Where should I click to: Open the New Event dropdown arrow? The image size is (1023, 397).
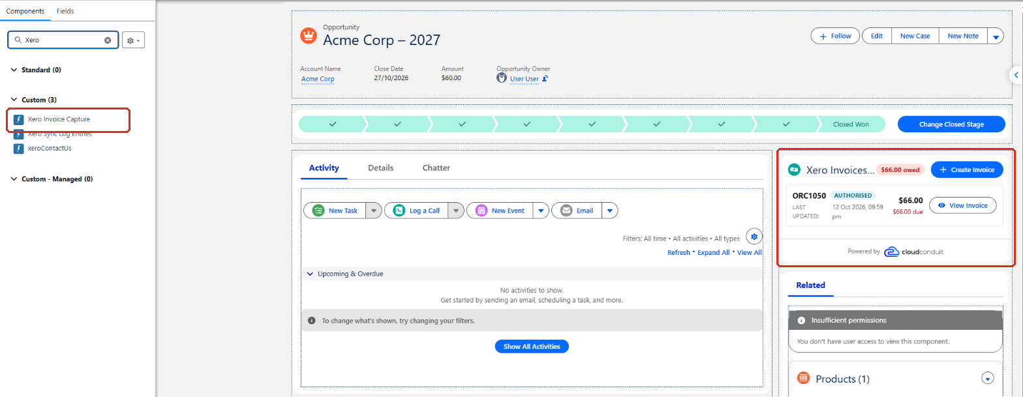pos(541,211)
